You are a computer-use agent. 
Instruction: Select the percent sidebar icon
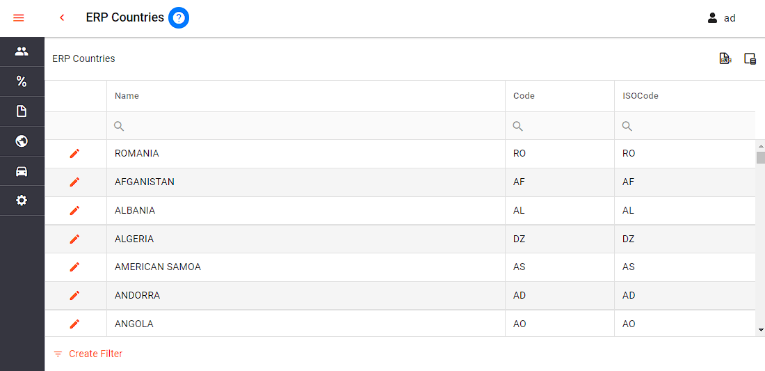point(22,81)
